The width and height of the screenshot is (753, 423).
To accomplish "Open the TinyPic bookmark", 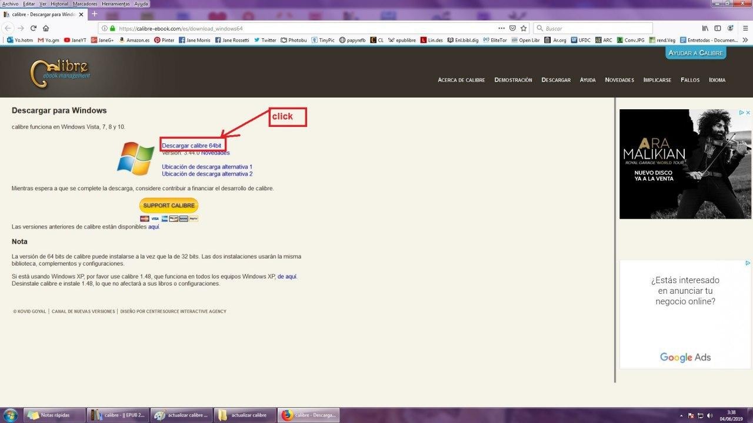I will 323,40.
